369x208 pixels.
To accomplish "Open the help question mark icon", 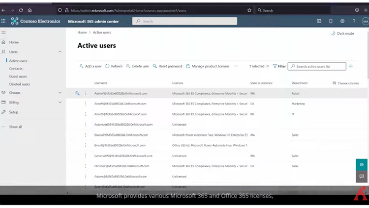I will pos(354,21).
